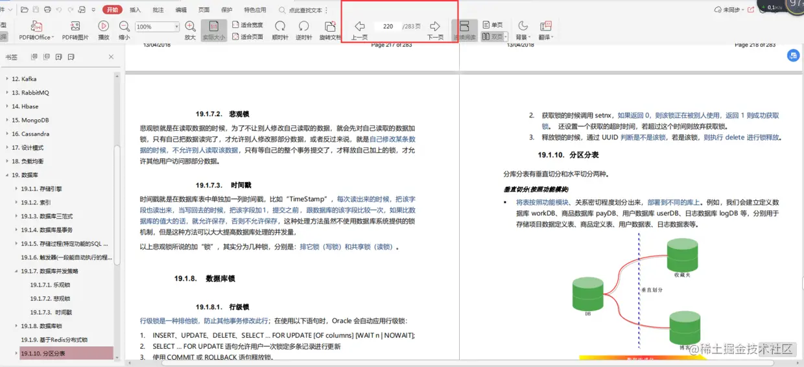Image resolution: width=804 pixels, height=367 pixels.
Task: Switch to double page (双页) layout
Action: pyautogui.click(x=491, y=37)
